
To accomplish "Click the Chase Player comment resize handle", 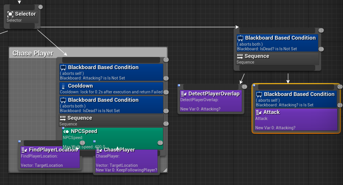I will click(x=165, y=170).
